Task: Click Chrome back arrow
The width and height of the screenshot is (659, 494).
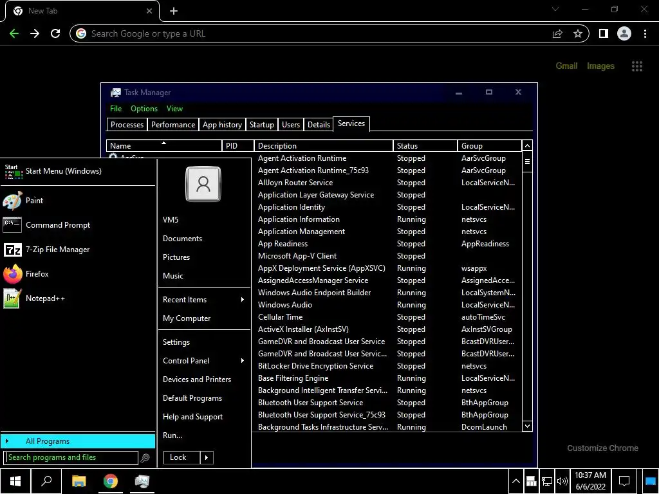Action: (x=14, y=33)
